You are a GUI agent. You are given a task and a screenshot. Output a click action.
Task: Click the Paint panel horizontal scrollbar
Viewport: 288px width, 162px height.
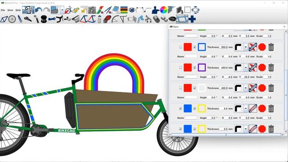pos(226,135)
